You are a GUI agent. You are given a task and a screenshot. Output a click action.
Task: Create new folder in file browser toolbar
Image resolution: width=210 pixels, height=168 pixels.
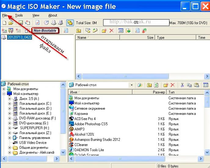click(x=166, y=85)
